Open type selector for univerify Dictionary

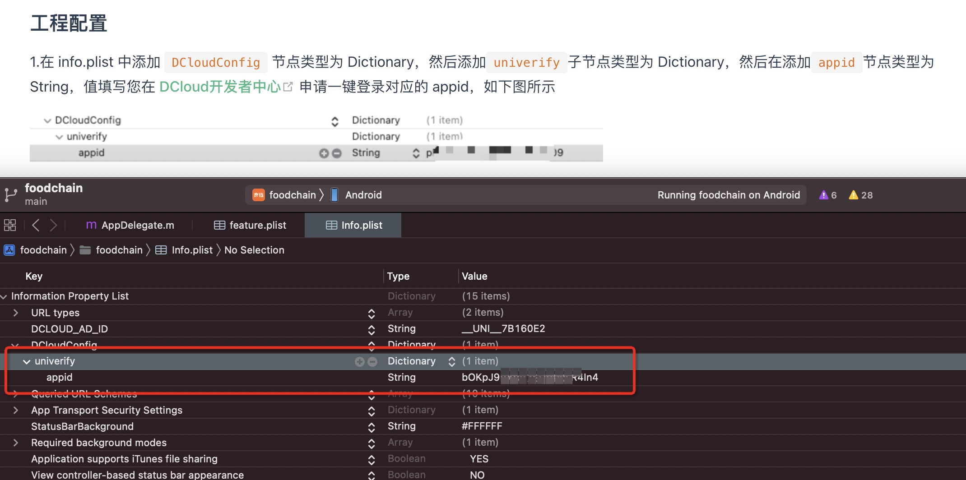pyautogui.click(x=451, y=361)
